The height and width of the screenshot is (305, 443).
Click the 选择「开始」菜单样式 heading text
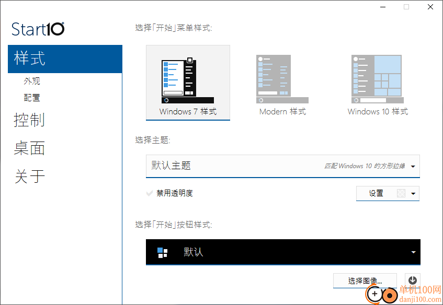pos(174,28)
